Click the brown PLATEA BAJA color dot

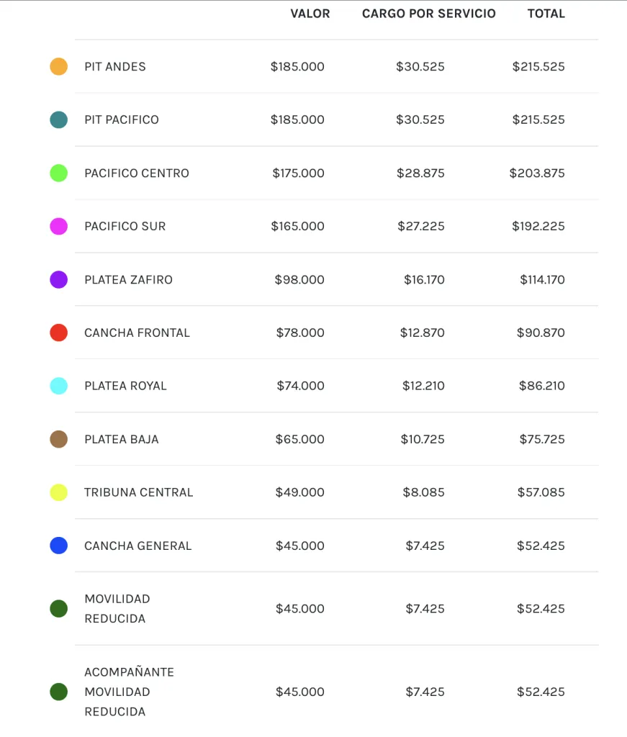pos(59,440)
